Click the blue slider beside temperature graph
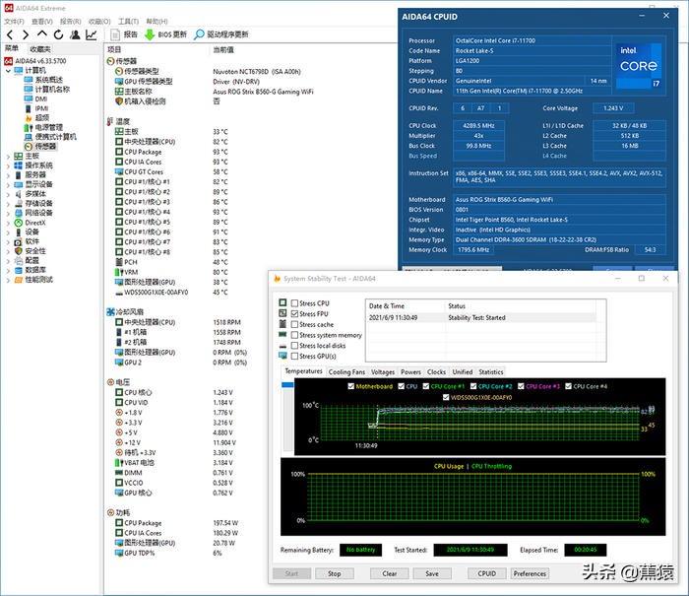This screenshot has width=689, height=596. (287, 385)
